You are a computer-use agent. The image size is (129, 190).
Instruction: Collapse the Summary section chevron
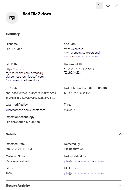point(121,34)
